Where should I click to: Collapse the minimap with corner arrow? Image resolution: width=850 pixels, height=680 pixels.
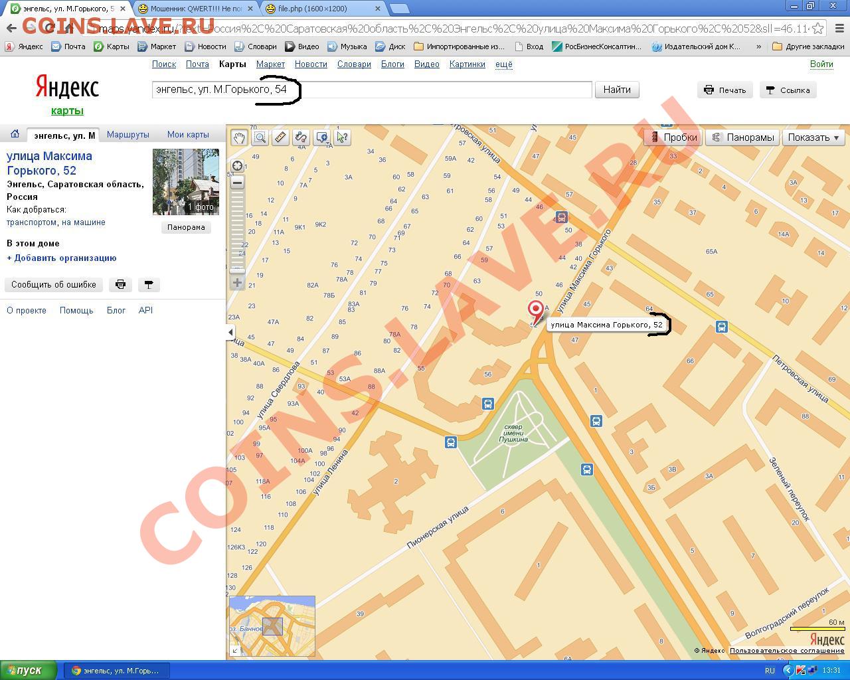click(x=235, y=651)
